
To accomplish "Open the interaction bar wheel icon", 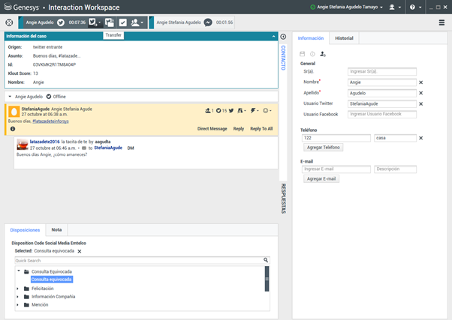I will (x=9, y=22).
